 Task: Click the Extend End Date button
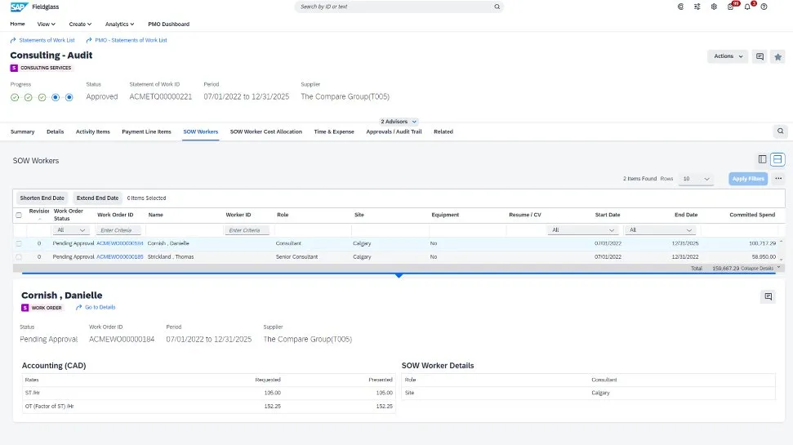click(x=97, y=198)
